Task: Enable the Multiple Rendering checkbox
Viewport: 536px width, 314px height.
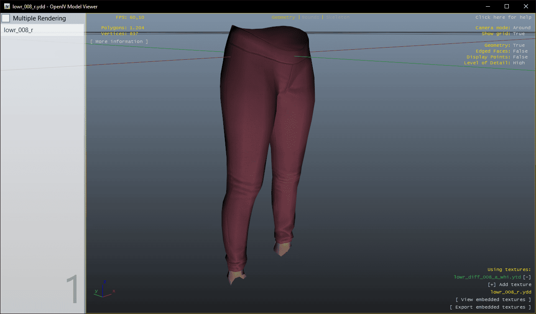Action: [x=6, y=18]
